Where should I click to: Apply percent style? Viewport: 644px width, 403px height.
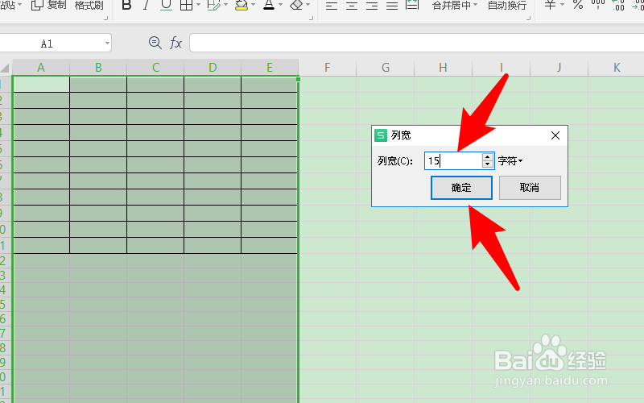tap(578, 5)
